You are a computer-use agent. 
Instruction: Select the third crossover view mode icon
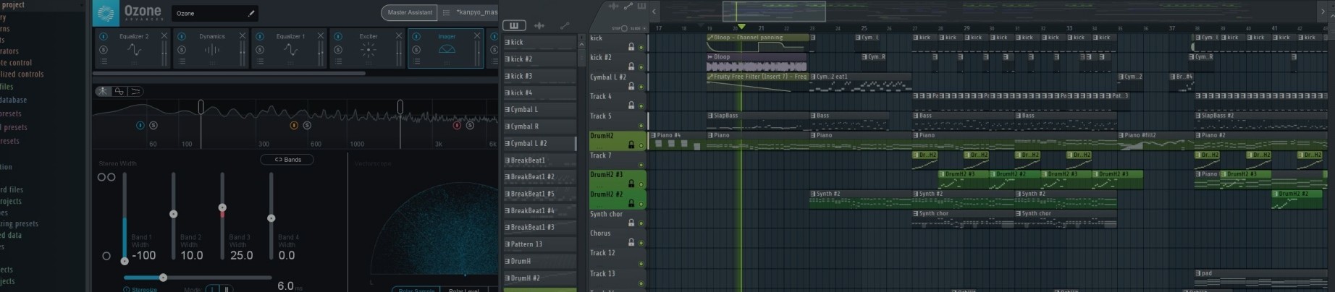click(135, 91)
